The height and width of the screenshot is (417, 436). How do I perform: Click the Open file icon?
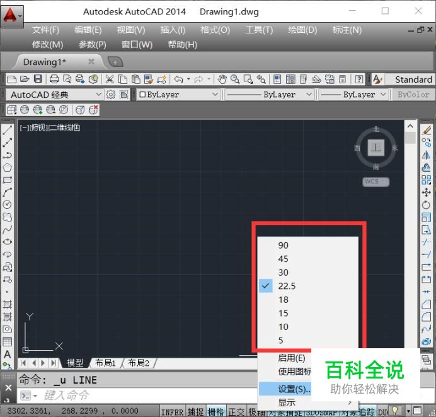(x=25, y=79)
